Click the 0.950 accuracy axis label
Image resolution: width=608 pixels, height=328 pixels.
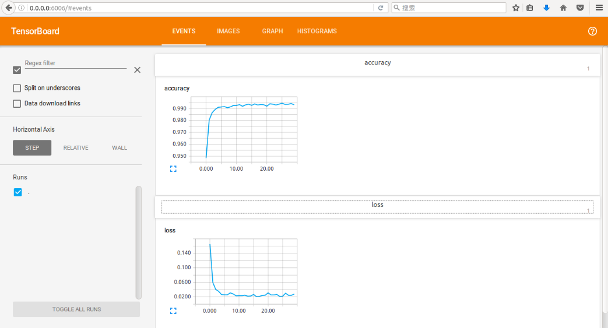tap(180, 156)
